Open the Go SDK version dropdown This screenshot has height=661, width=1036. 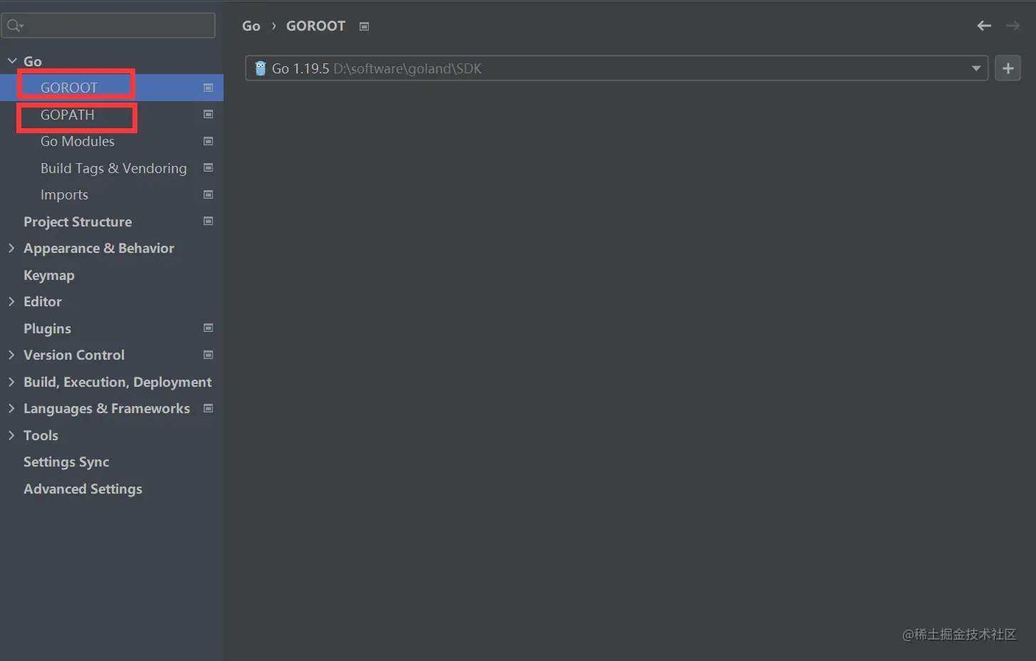[976, 68]
